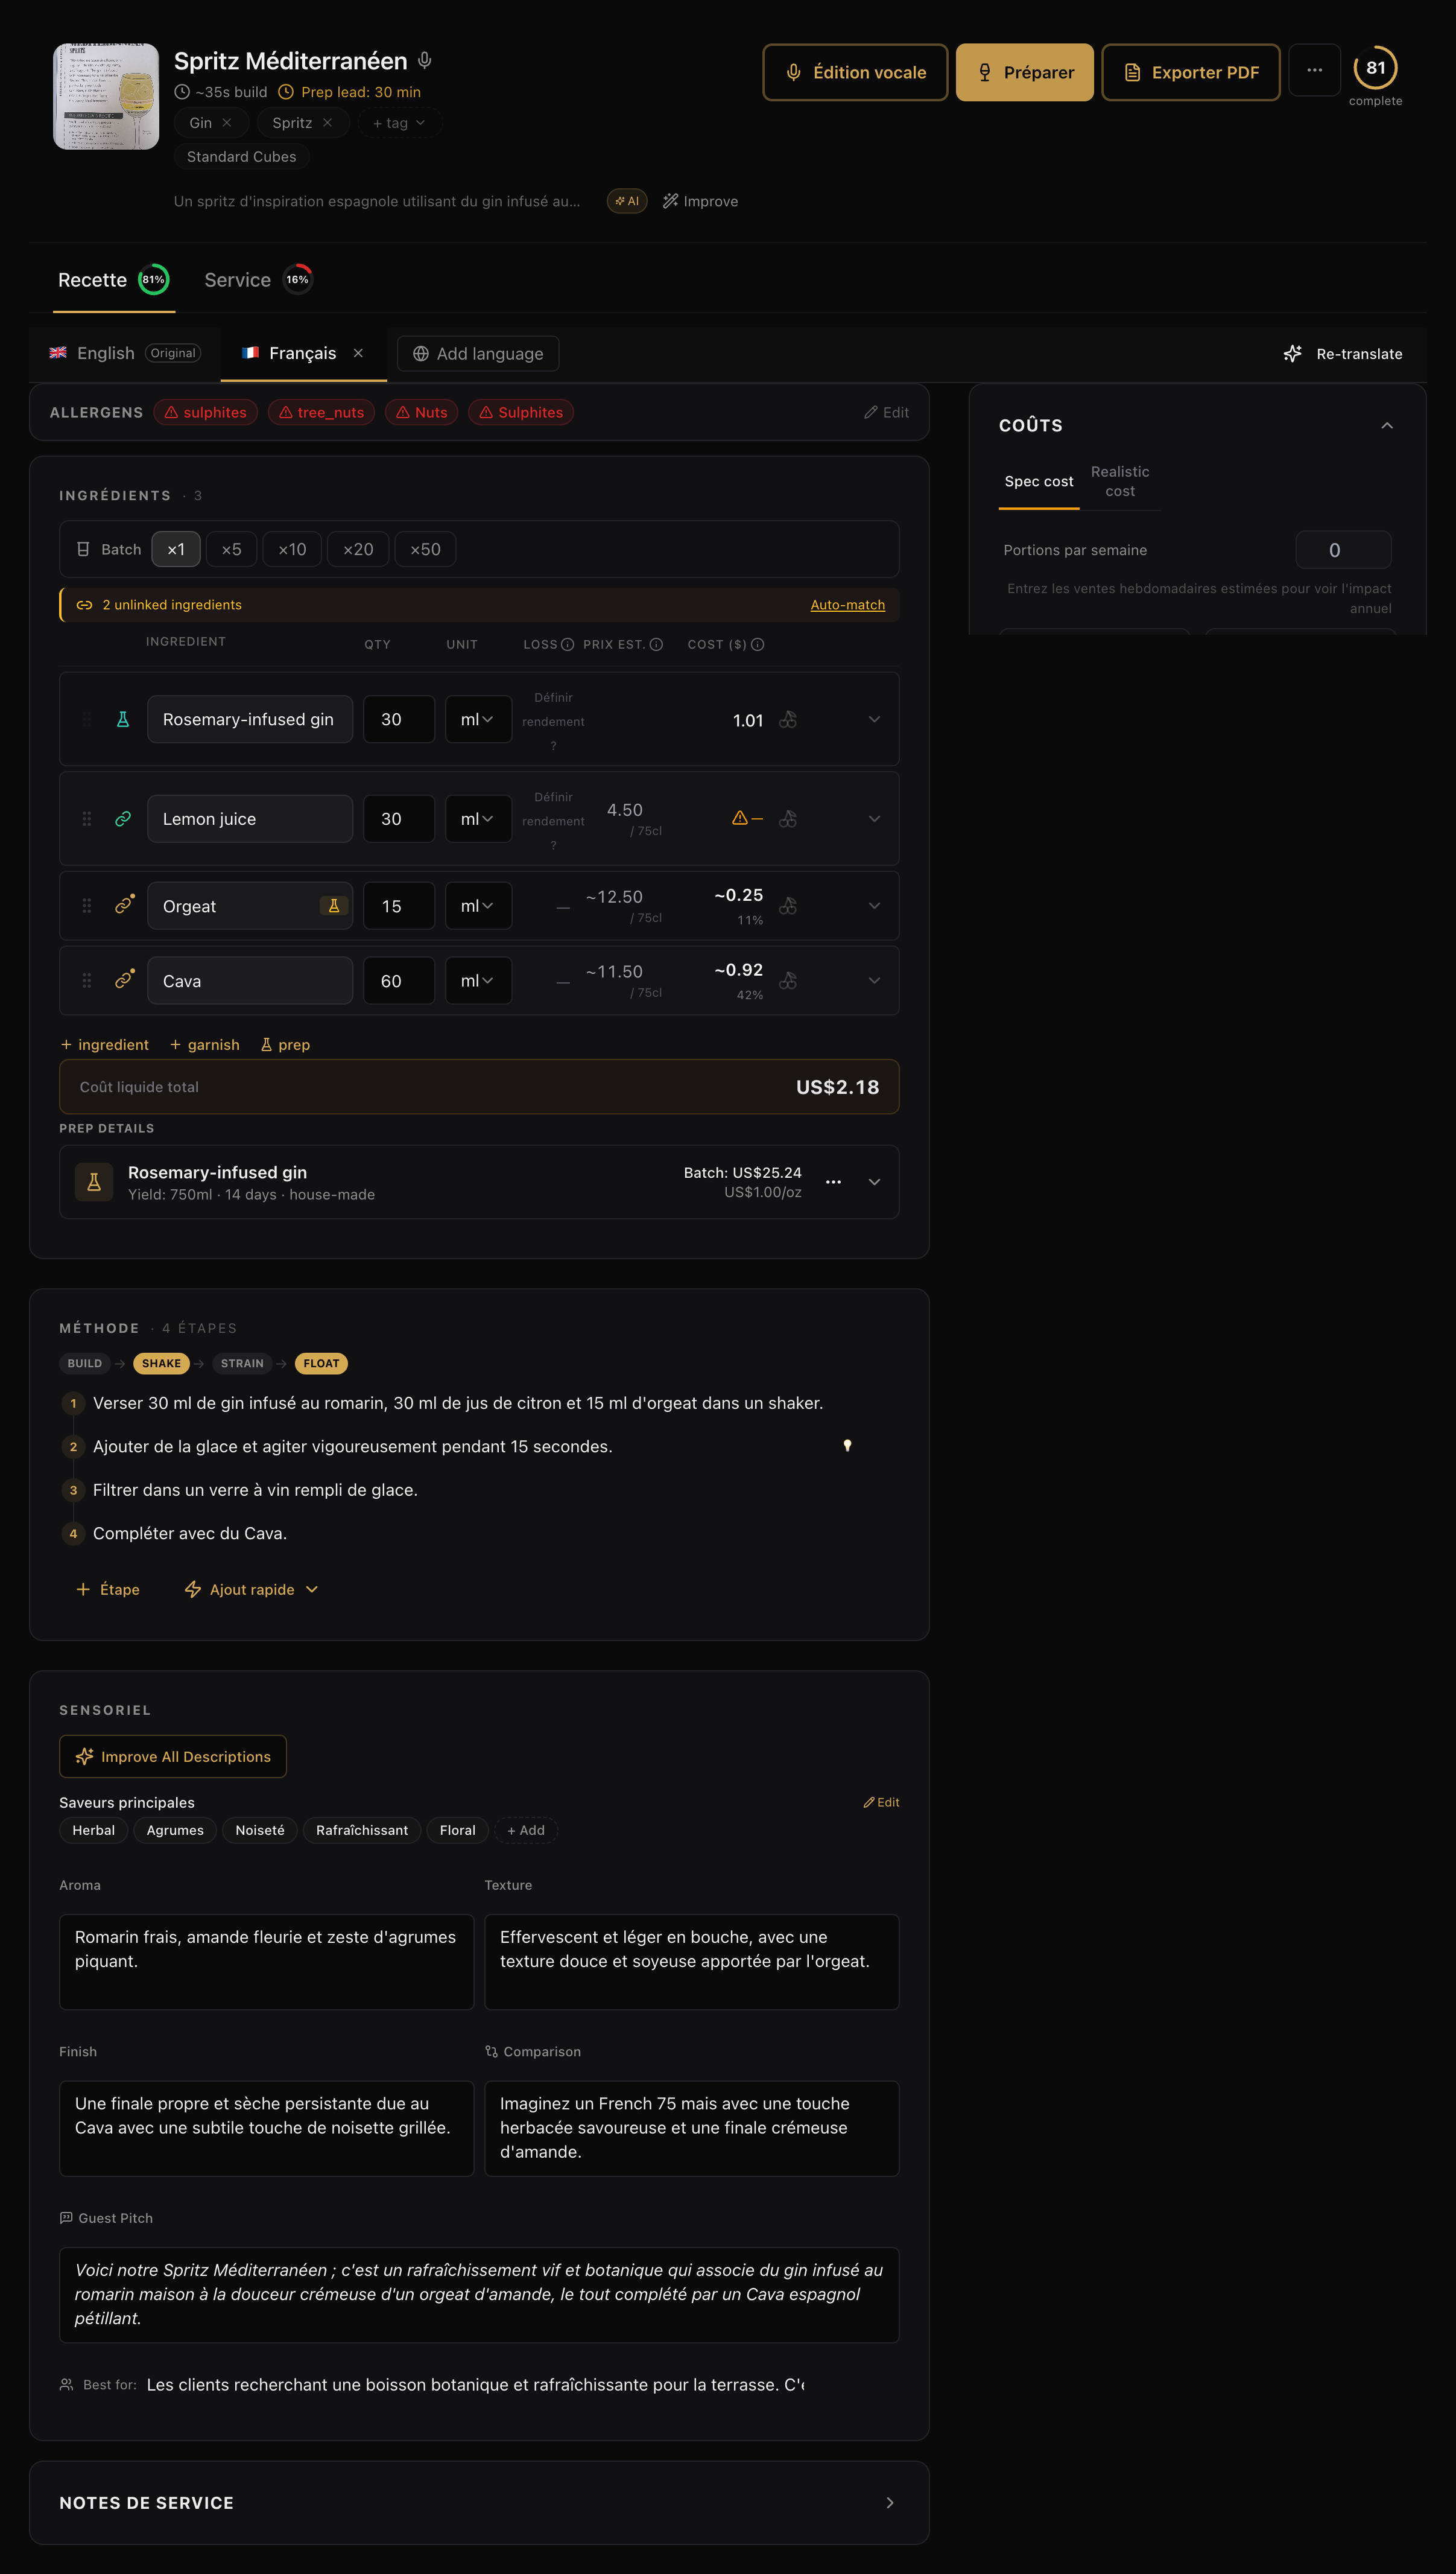Expand Rosemary-infused gin prep details

tap(874, 1181)
